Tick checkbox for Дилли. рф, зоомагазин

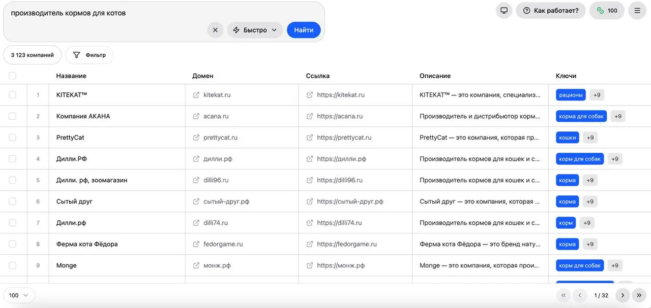[x=12, y=180]
